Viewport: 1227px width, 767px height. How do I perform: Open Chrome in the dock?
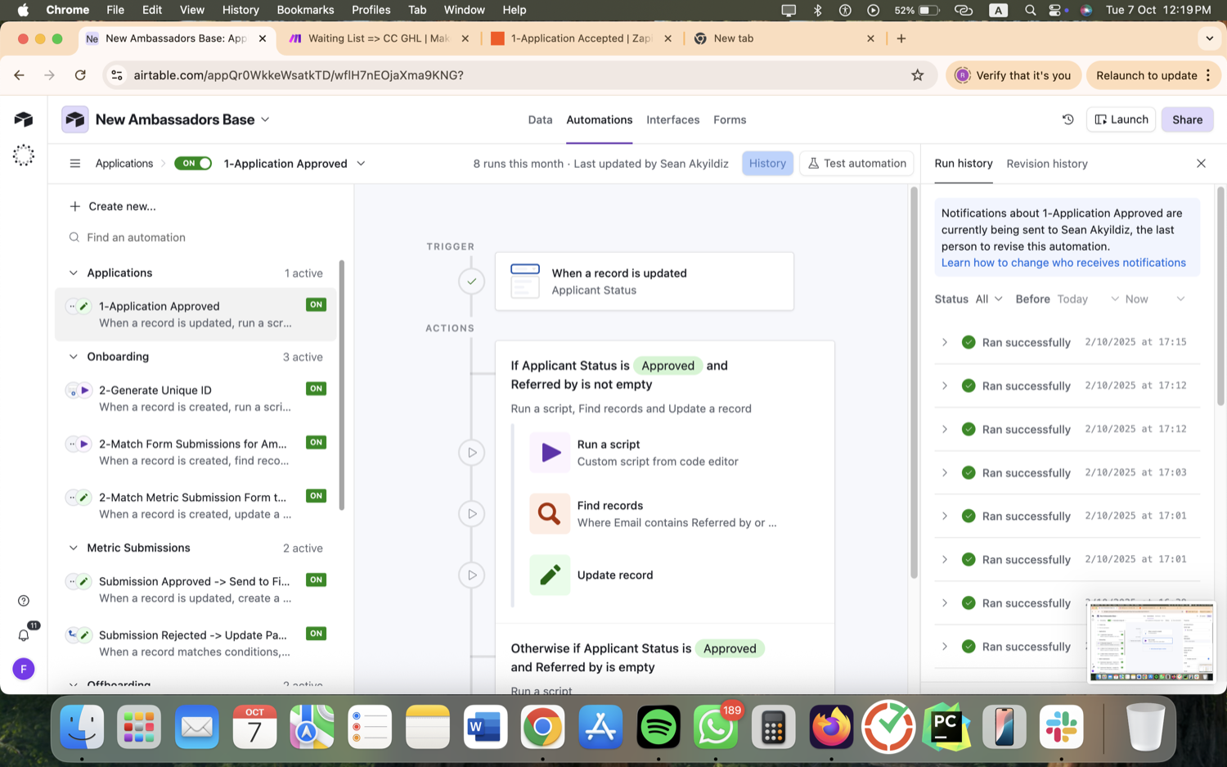coord(542,727)
